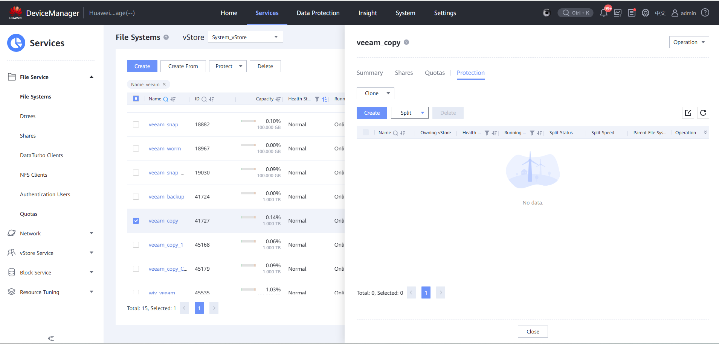The image size is (719, 344).
Task: Open the System_vStore dropdown
Action: coord(245,37)
